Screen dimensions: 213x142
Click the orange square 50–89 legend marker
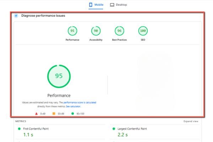(x=54, y=114)
